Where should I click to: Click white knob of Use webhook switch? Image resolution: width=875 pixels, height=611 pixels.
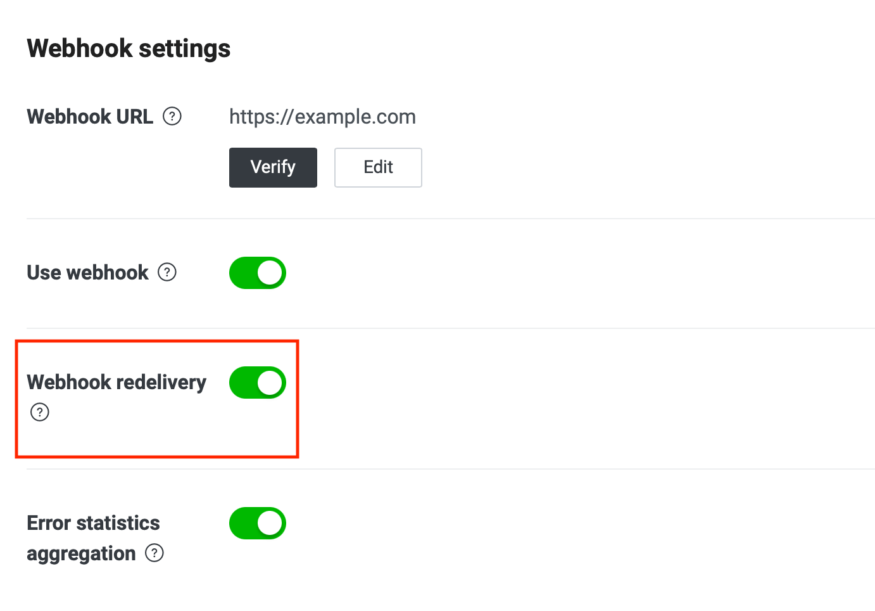pyautogui.click(x=270, y=273)
